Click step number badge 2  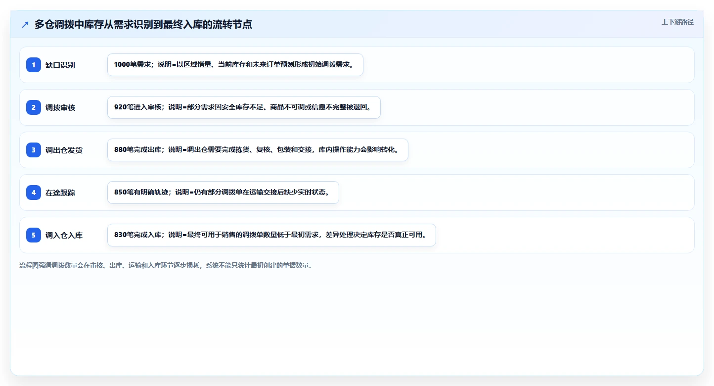coord(34,107)
